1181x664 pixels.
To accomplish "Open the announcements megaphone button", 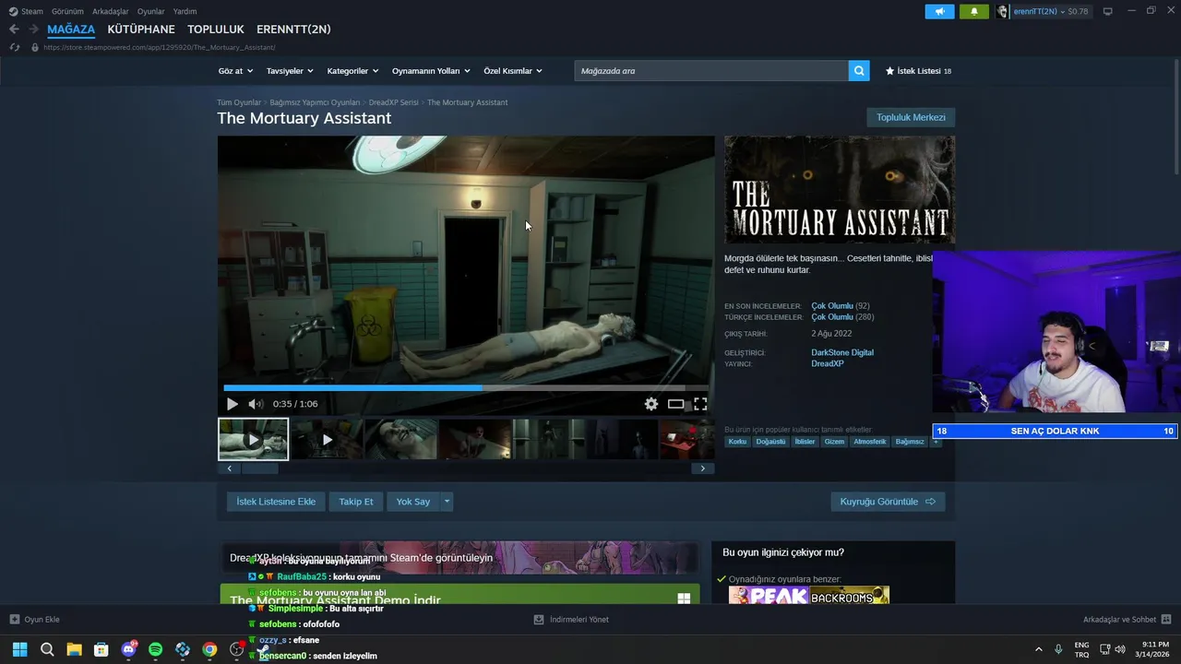I will click(x=939, y=11).
